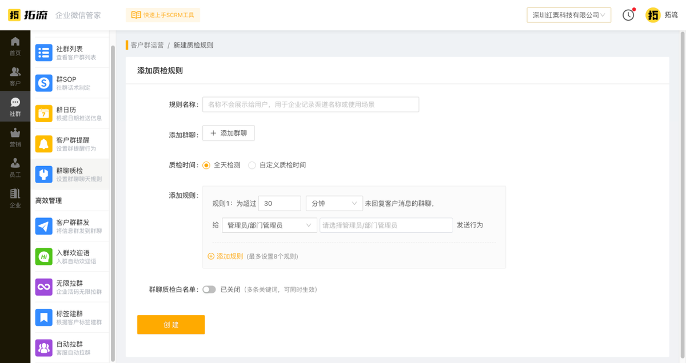686x363 pixels.
Task: Click the 入群欢迎语 Hi icon
Action: [x=45, y=256]
